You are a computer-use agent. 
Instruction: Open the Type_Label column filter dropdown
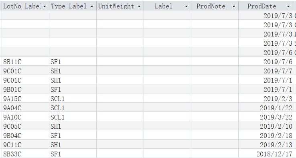[x=92, y=6]
